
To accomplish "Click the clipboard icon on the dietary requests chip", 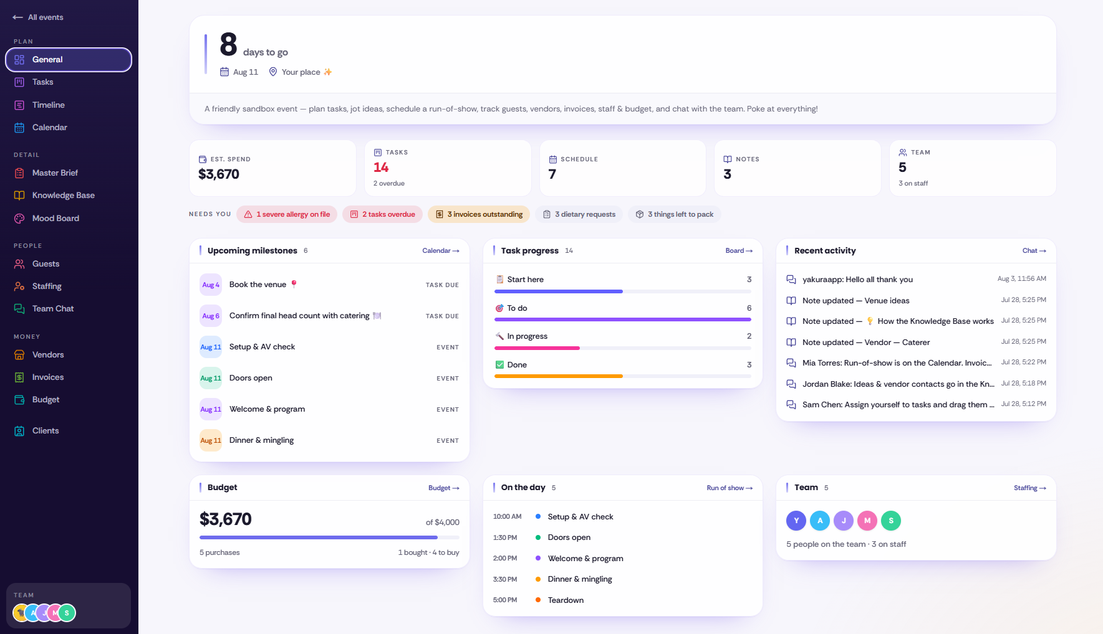I will tap(547, 214).
